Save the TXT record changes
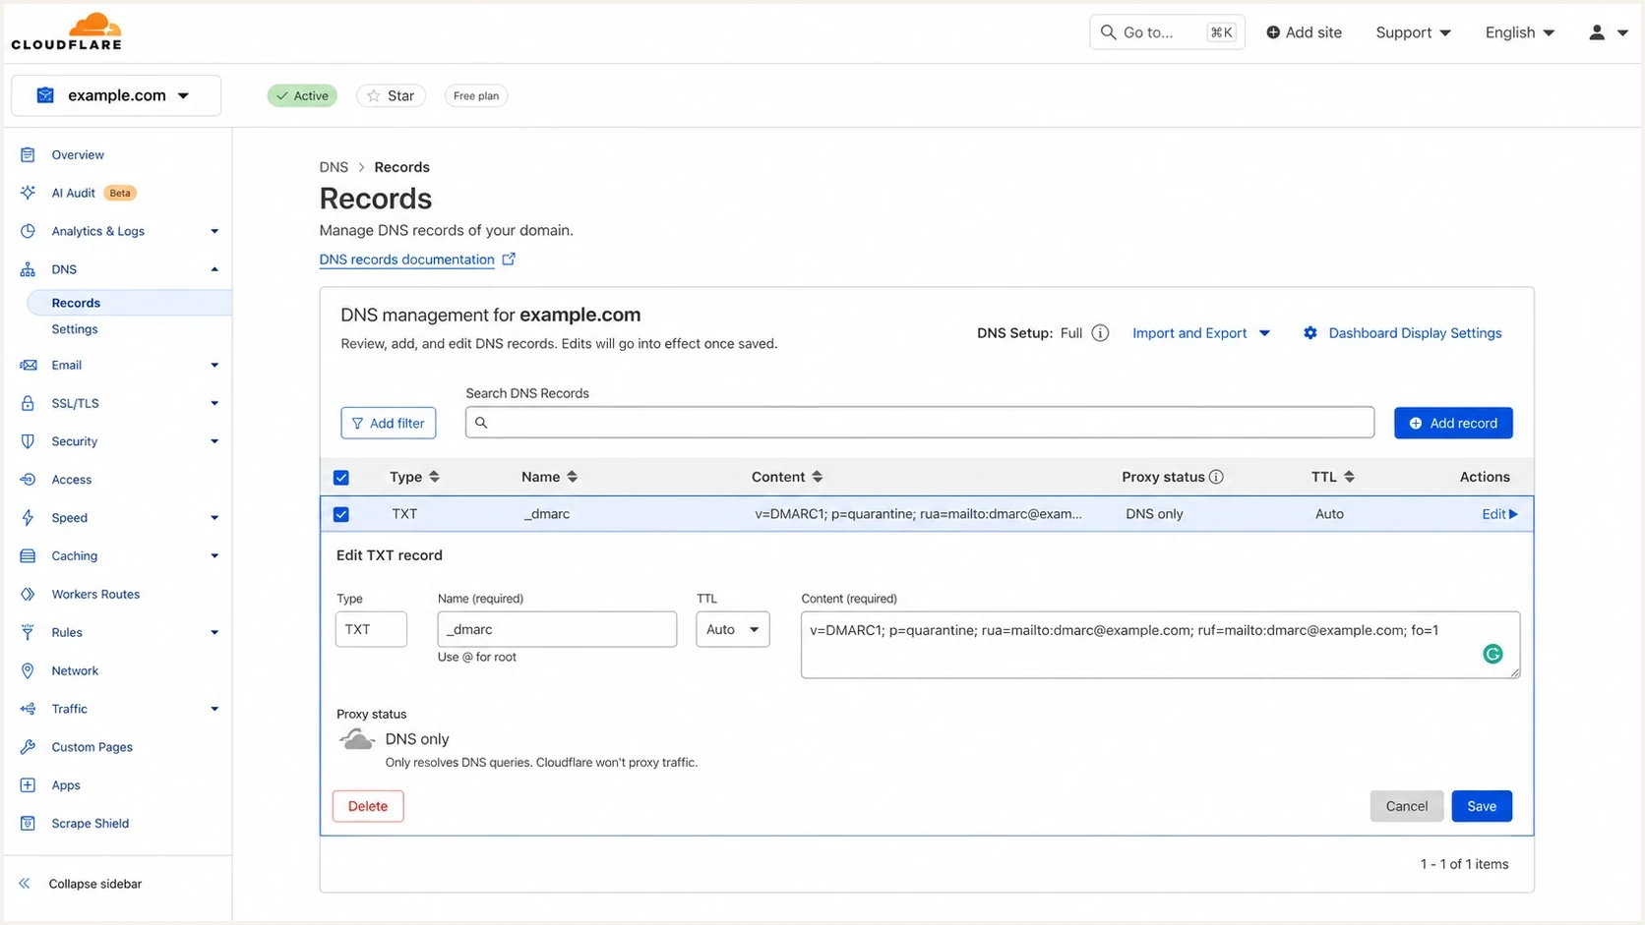1645x925 pixels. 1482,806
